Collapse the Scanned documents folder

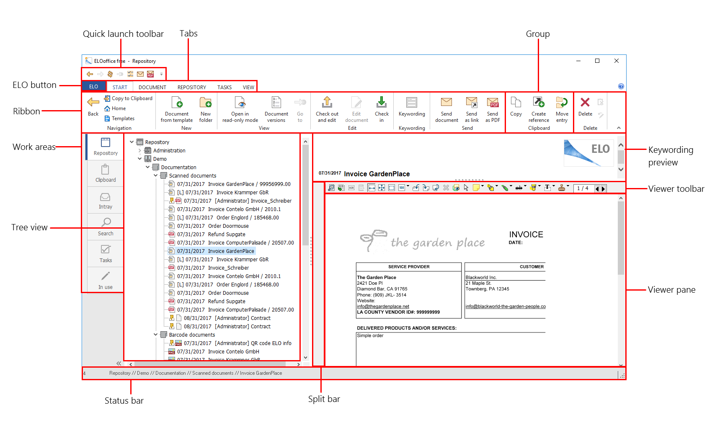(156, 175)
